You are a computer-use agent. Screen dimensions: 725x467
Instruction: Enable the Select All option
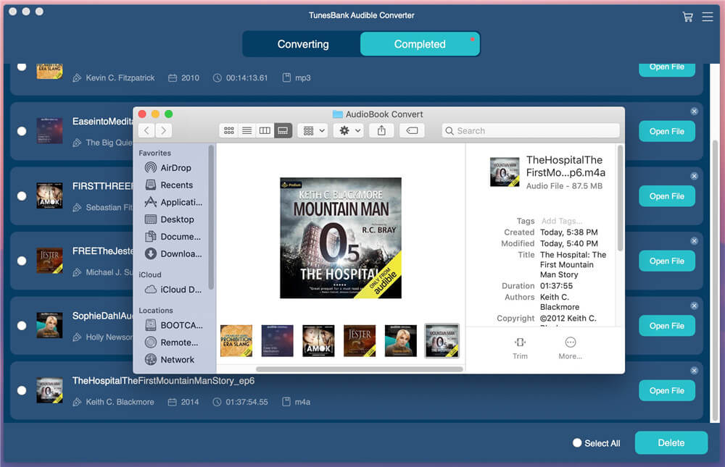click(x=576, y=443)
